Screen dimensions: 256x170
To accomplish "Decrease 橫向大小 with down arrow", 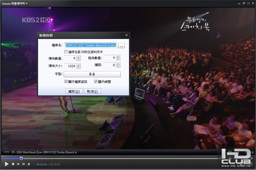I will 78,67.
